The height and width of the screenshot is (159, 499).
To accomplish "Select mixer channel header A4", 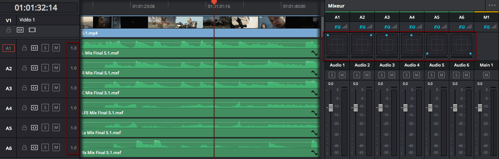I will [x=412, y=17].
